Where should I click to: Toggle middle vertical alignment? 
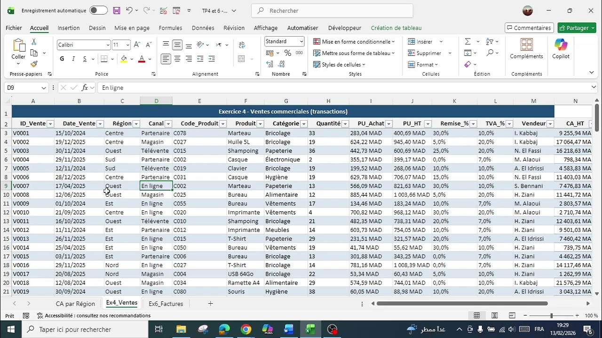point(177,45)
